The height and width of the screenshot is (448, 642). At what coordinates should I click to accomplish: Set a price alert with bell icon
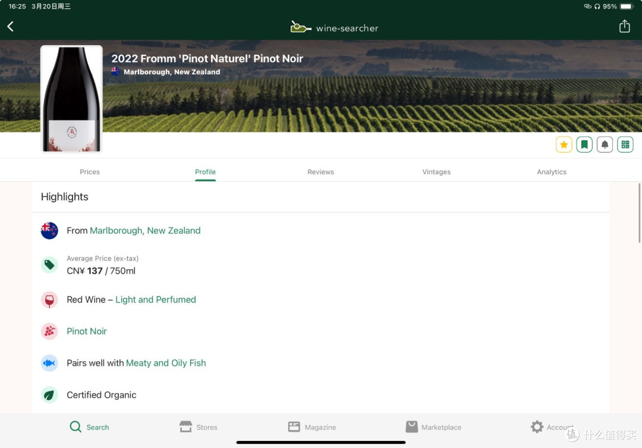pyautogui.click(x=605, y=144)
